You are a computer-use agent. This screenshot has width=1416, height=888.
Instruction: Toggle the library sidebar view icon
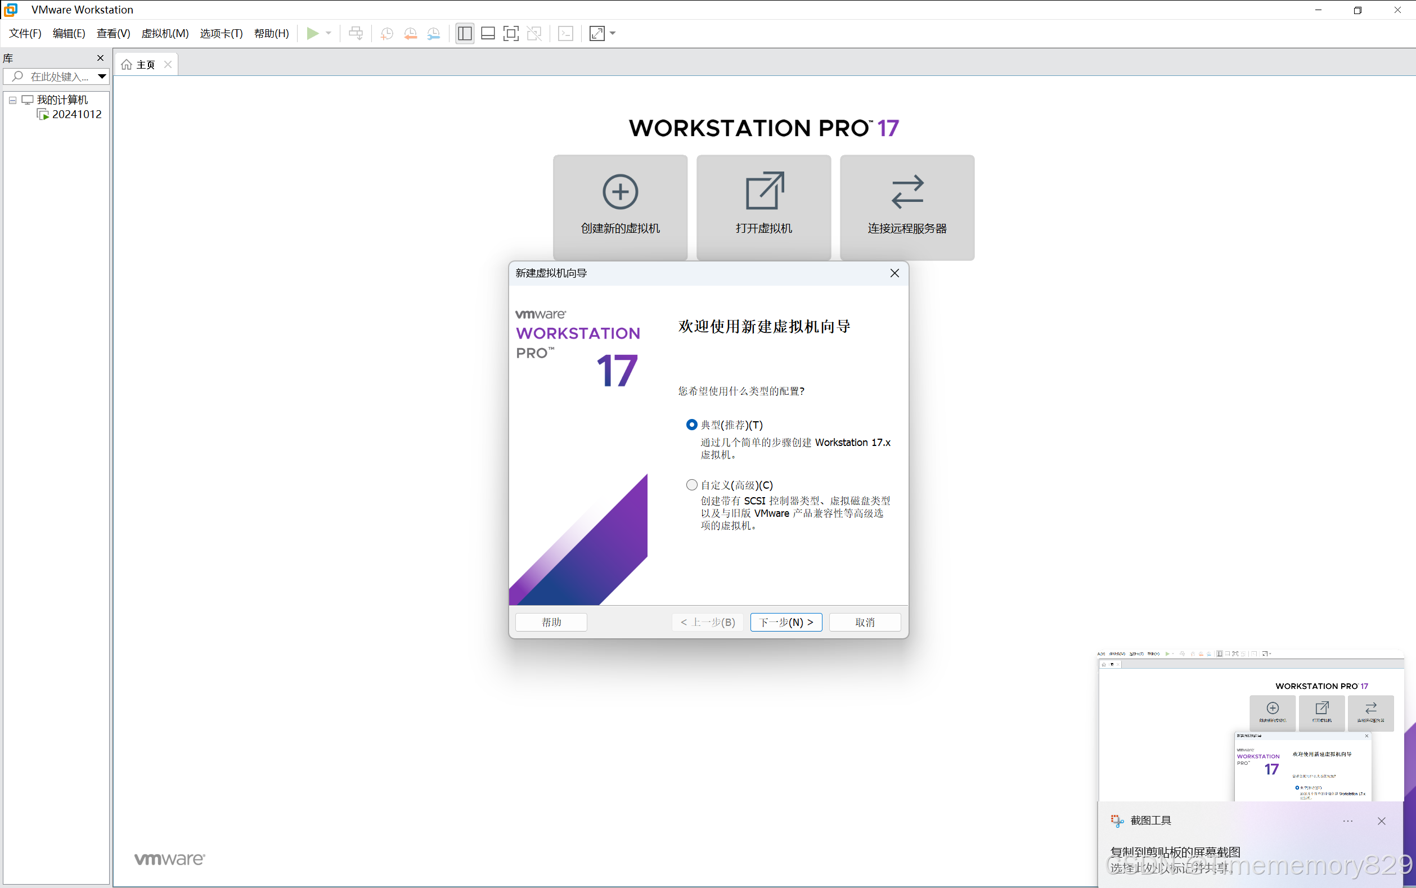click(x=465, y=34)
